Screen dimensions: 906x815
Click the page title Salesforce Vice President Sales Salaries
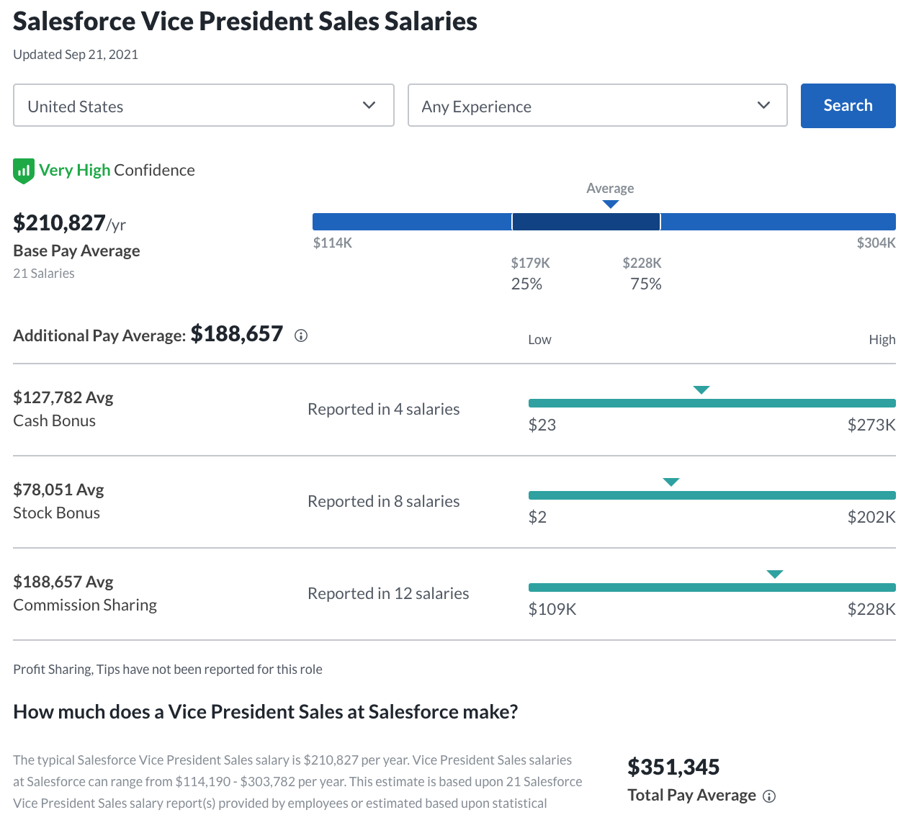245,22
